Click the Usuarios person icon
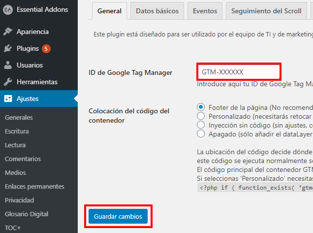Image resolution: width=313 pixels, height=233 pixels. (x=8, y=65)
